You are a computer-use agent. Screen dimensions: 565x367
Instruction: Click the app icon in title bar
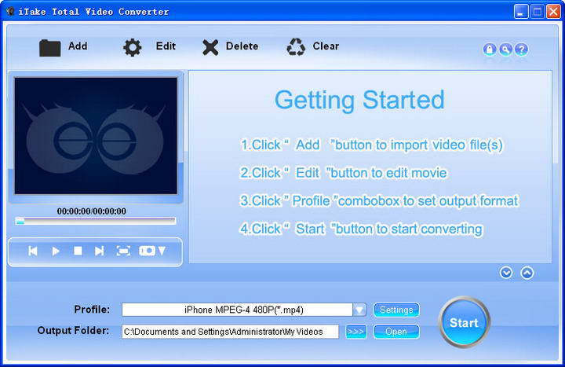[10, 11]
